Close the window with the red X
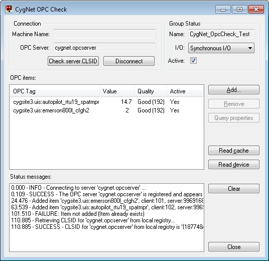This screenshot has width=269, height=261. pyautogui.click(x=256, y=9)
